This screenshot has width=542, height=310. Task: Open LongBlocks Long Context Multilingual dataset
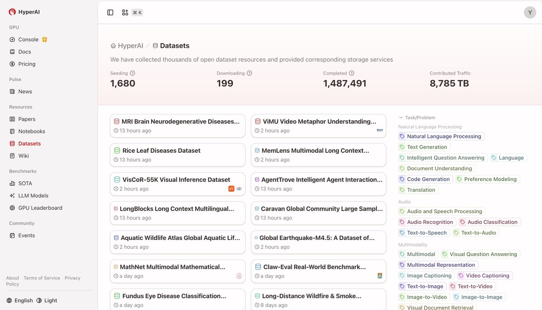(x=178, y=213)
